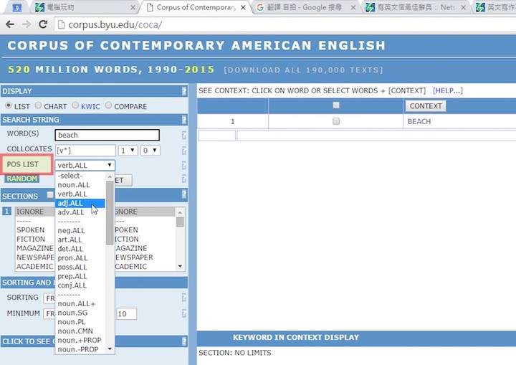
Task: Click the browser back arrow
Action: [x=10, y=24]
